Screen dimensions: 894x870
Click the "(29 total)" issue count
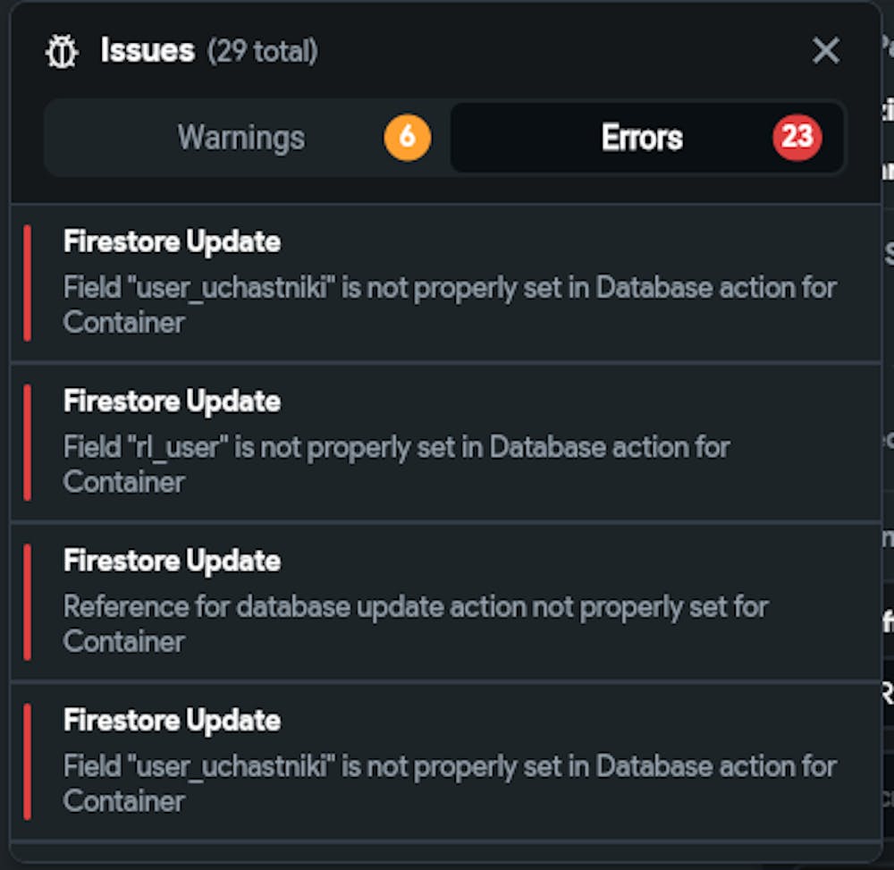262,51
